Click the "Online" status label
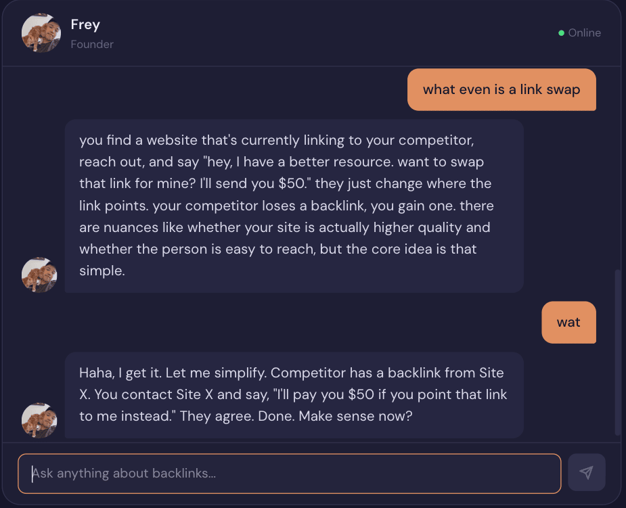The image size is (626, 508). 584,33
